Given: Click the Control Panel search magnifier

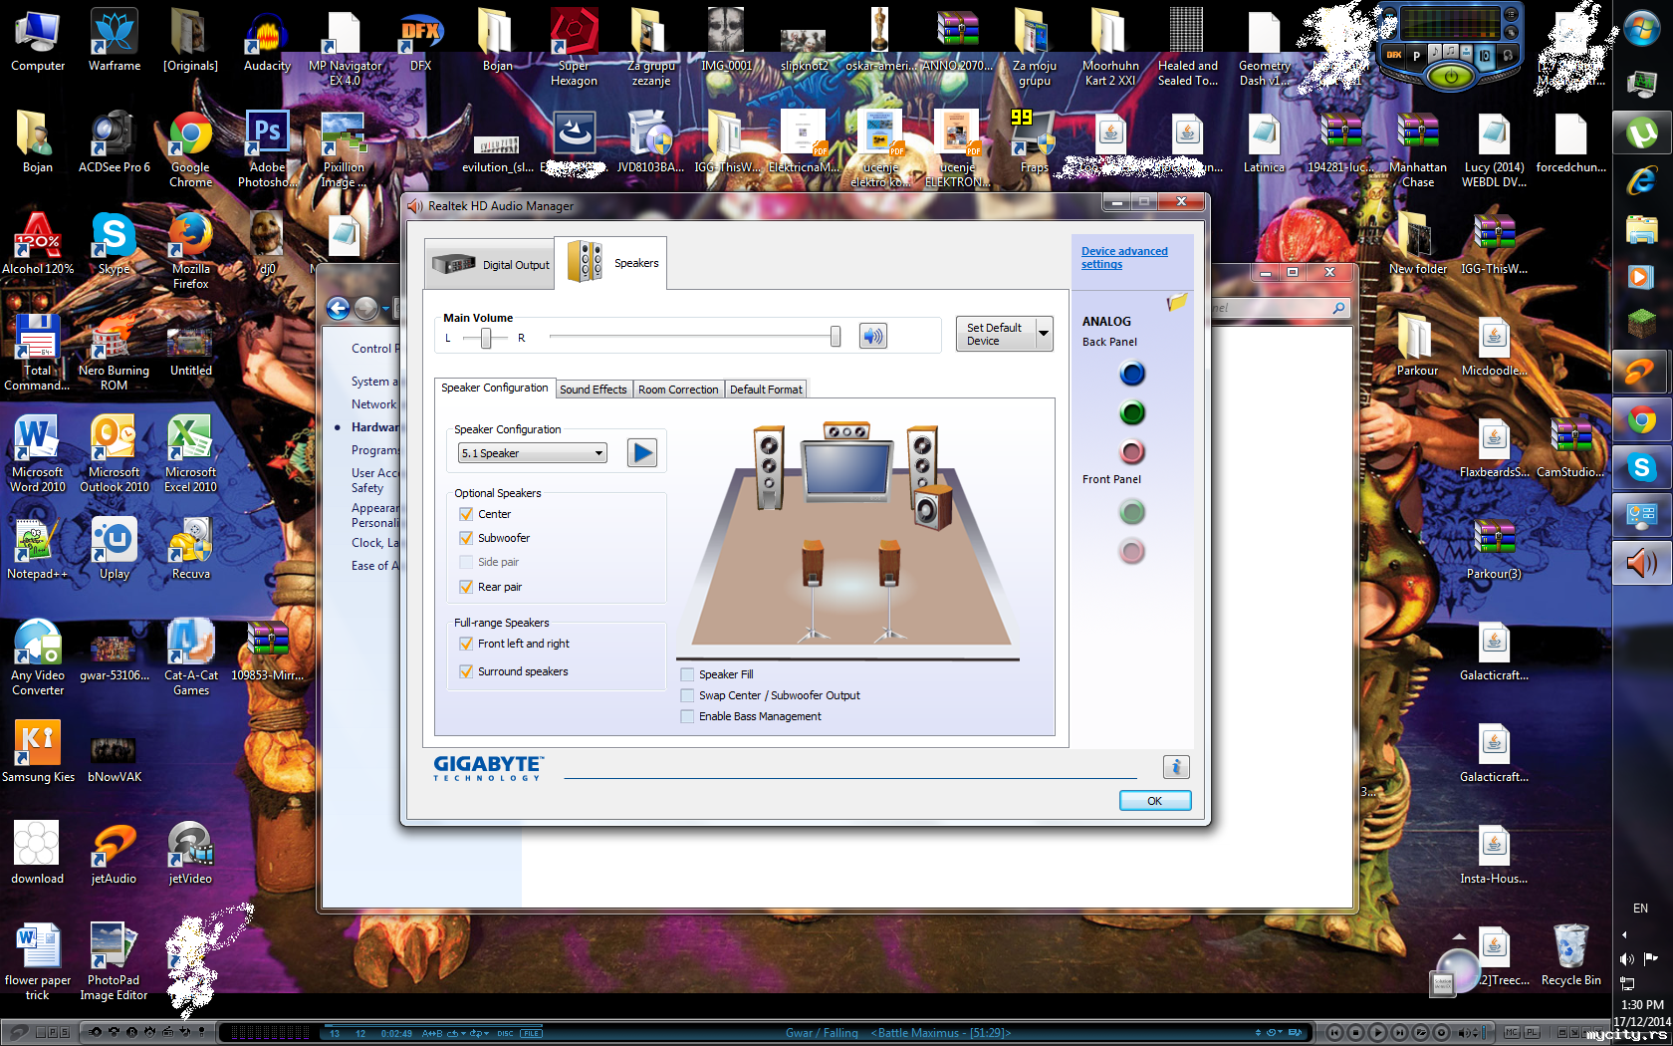Looking at the screenshot, I should [1339, 309].
